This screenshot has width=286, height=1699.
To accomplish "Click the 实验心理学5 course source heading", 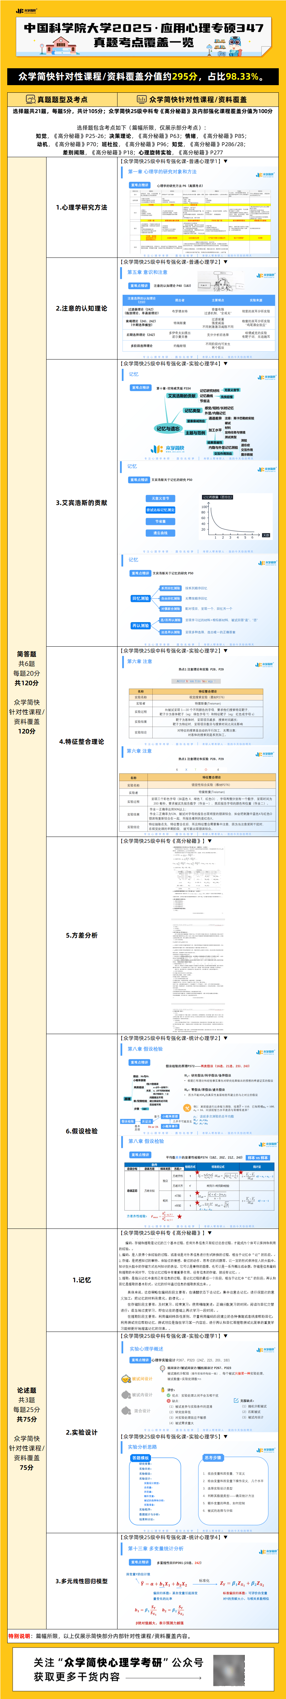I will [175, 1436].
